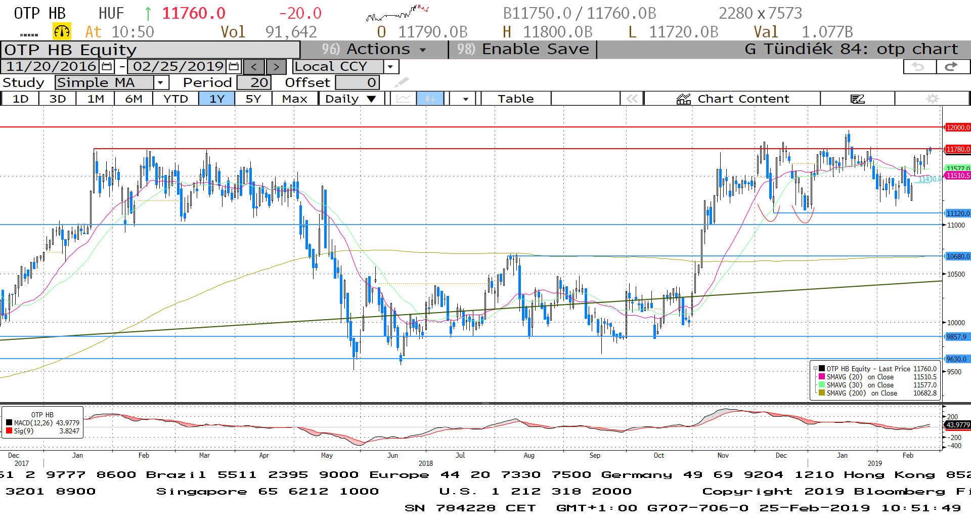Expand the Local CCY currency dropdown
The image size is (971, 526).
click(390, 67)
